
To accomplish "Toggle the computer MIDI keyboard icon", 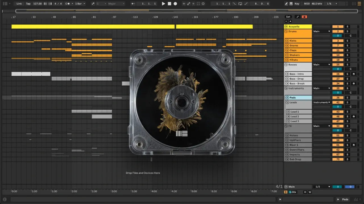I will coord(291,4).
